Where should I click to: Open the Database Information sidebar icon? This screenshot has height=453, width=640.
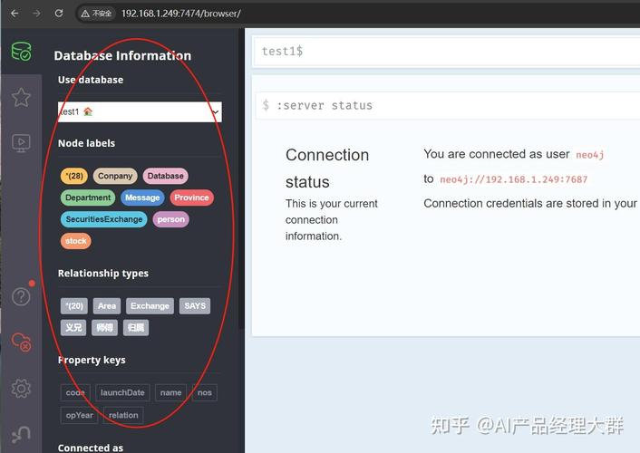[21, 52]
